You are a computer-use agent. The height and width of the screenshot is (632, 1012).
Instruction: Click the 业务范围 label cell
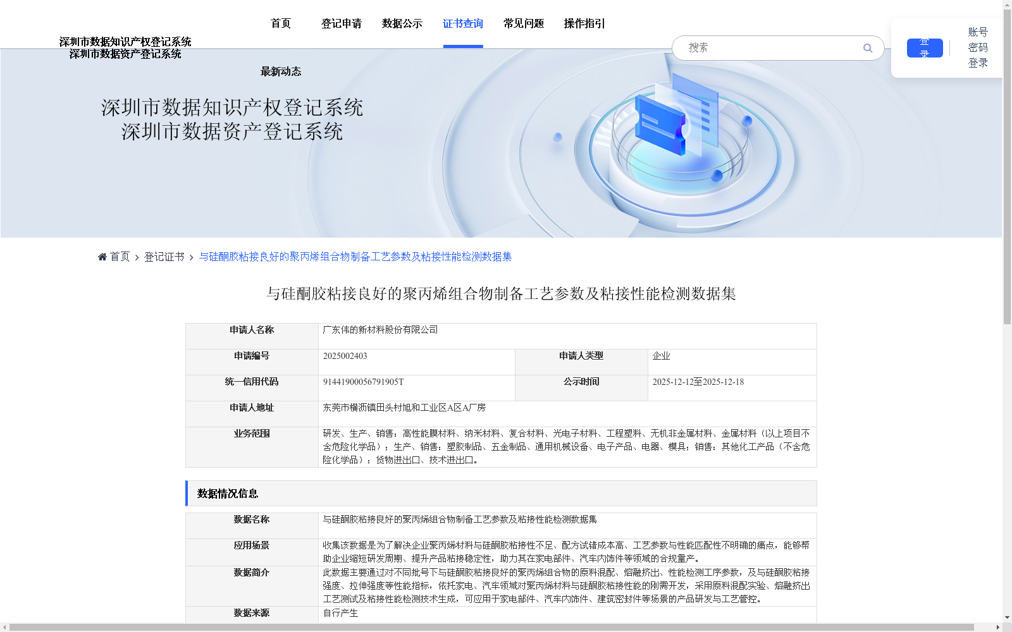252,447
